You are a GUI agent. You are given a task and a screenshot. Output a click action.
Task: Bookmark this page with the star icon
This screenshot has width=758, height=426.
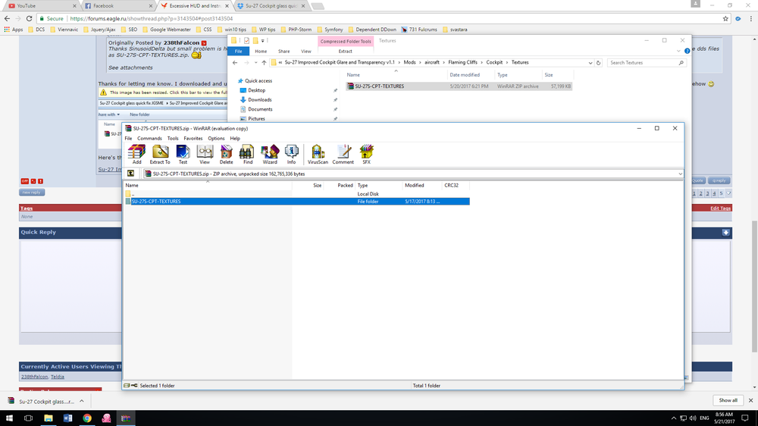coord(725,18)
